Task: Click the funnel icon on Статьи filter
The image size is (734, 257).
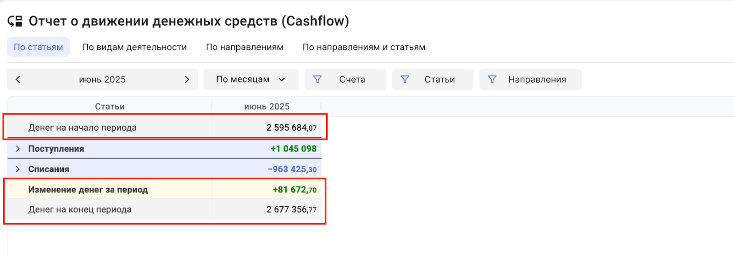Action: pos(405,80)
